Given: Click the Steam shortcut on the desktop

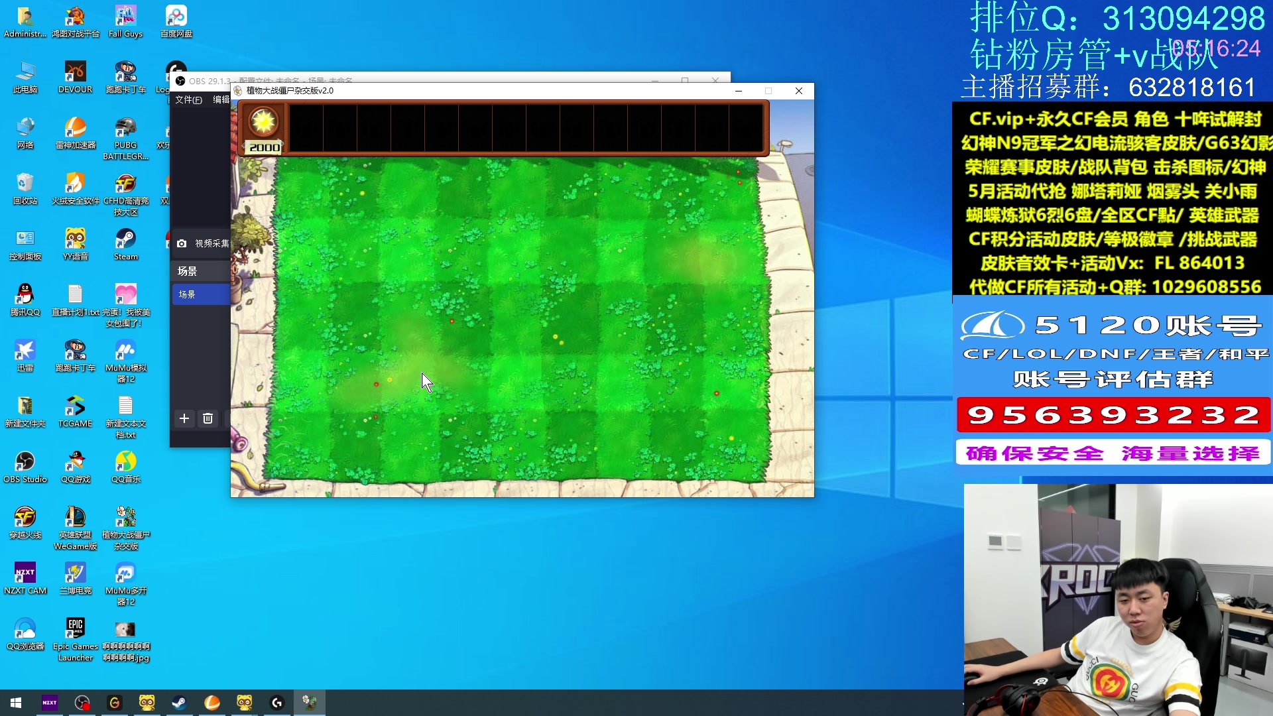Looking at the screenshot, I should [125, 245].
